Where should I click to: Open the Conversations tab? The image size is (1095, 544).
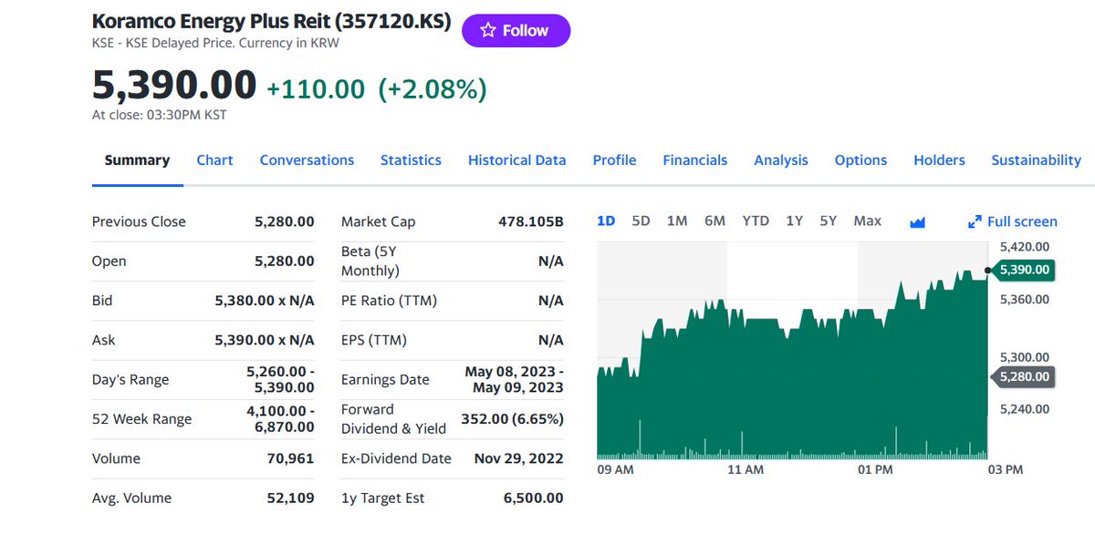307,159
